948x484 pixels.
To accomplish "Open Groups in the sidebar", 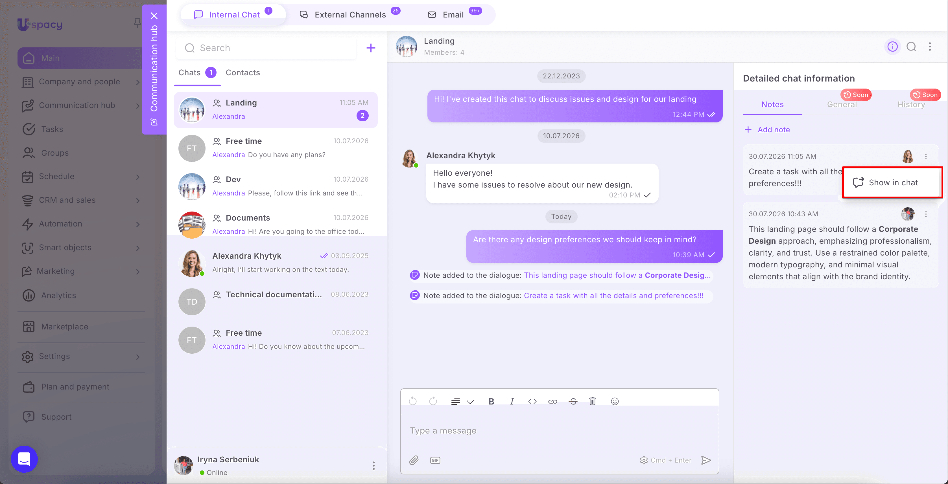I will pos(55,153).
